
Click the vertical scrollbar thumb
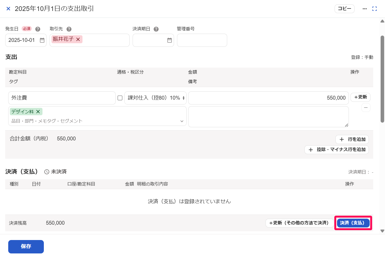click(x=383, y=79)
